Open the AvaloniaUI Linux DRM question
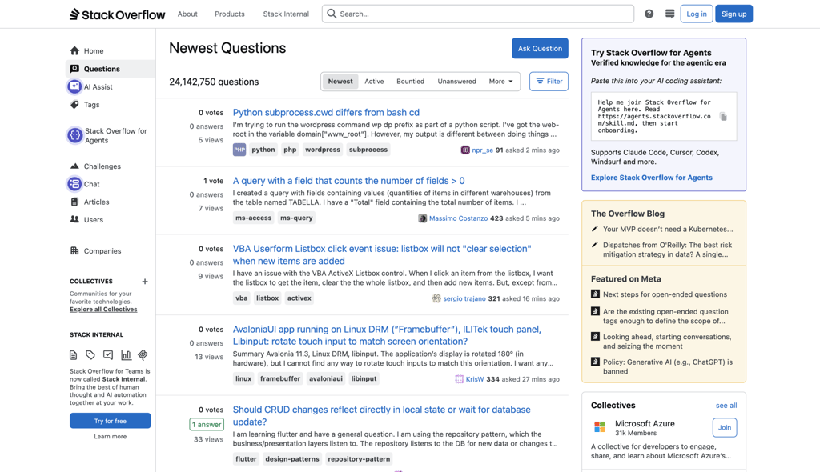 387,335
